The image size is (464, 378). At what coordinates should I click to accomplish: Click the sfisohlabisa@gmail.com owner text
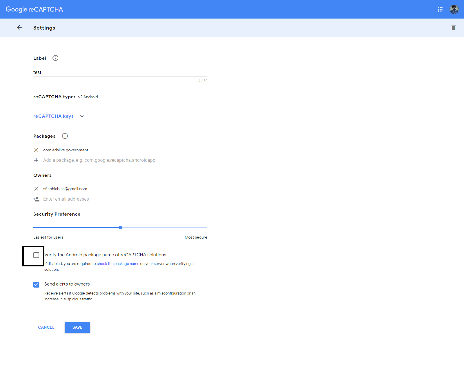coord(65,189)
